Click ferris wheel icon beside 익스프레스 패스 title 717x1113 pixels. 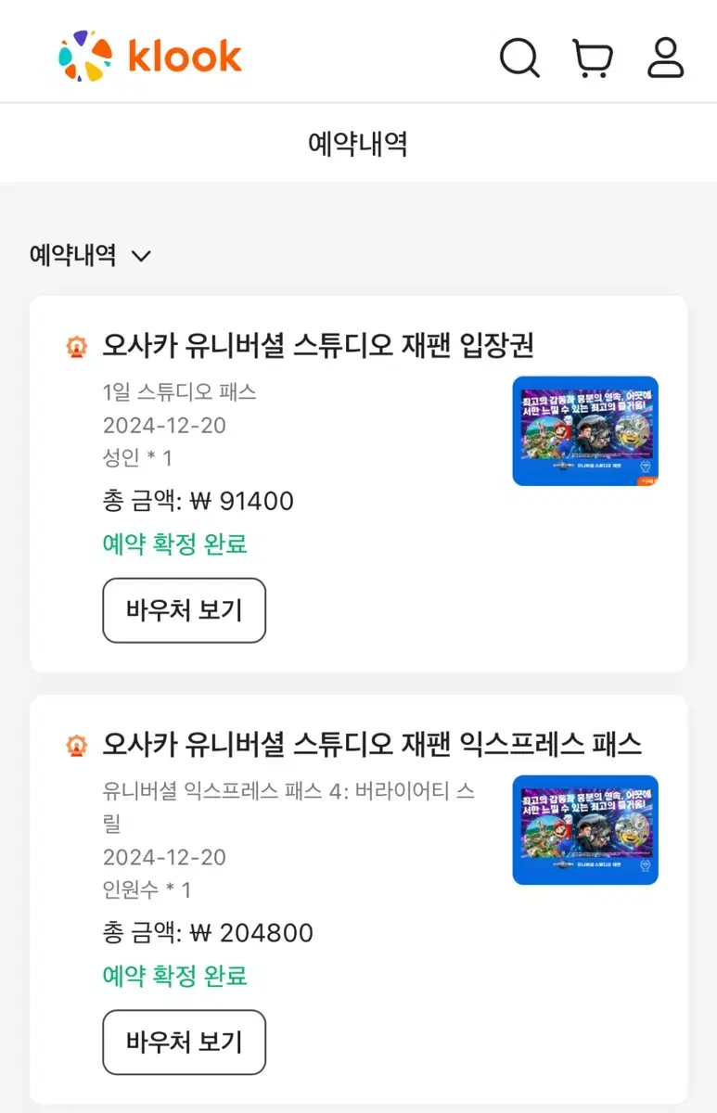pyautogui.click(x=76, y=746)
